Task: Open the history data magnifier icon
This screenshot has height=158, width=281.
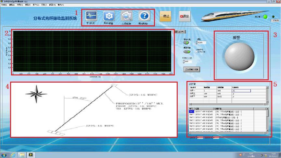Action: pyautogui.click(x=126, y=16)
